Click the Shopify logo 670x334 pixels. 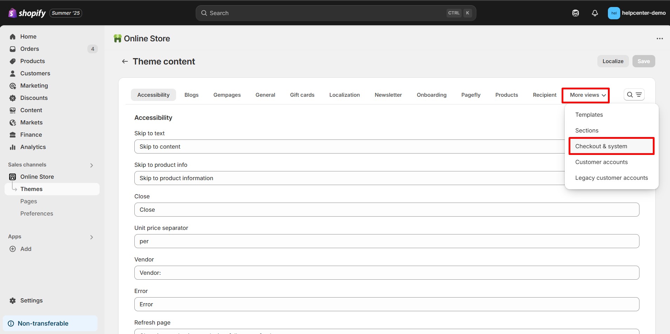pyautogui.click(x=27, y=13)
